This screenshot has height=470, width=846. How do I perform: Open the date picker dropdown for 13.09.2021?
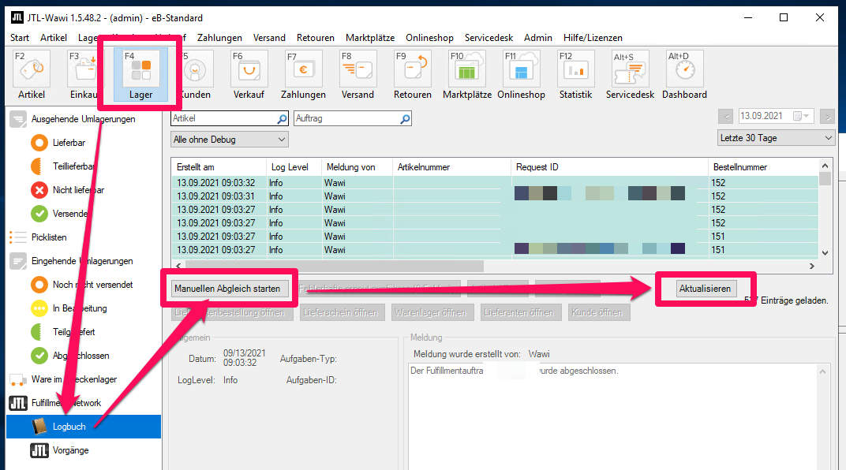801,116
